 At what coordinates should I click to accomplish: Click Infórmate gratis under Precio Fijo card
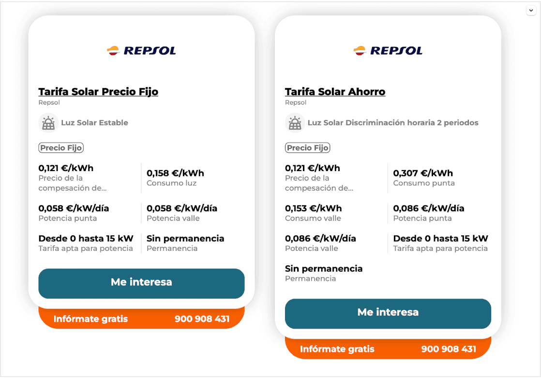point(90,319)
